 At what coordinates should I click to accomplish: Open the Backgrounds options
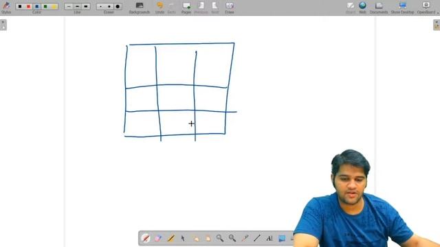[140, 8]
